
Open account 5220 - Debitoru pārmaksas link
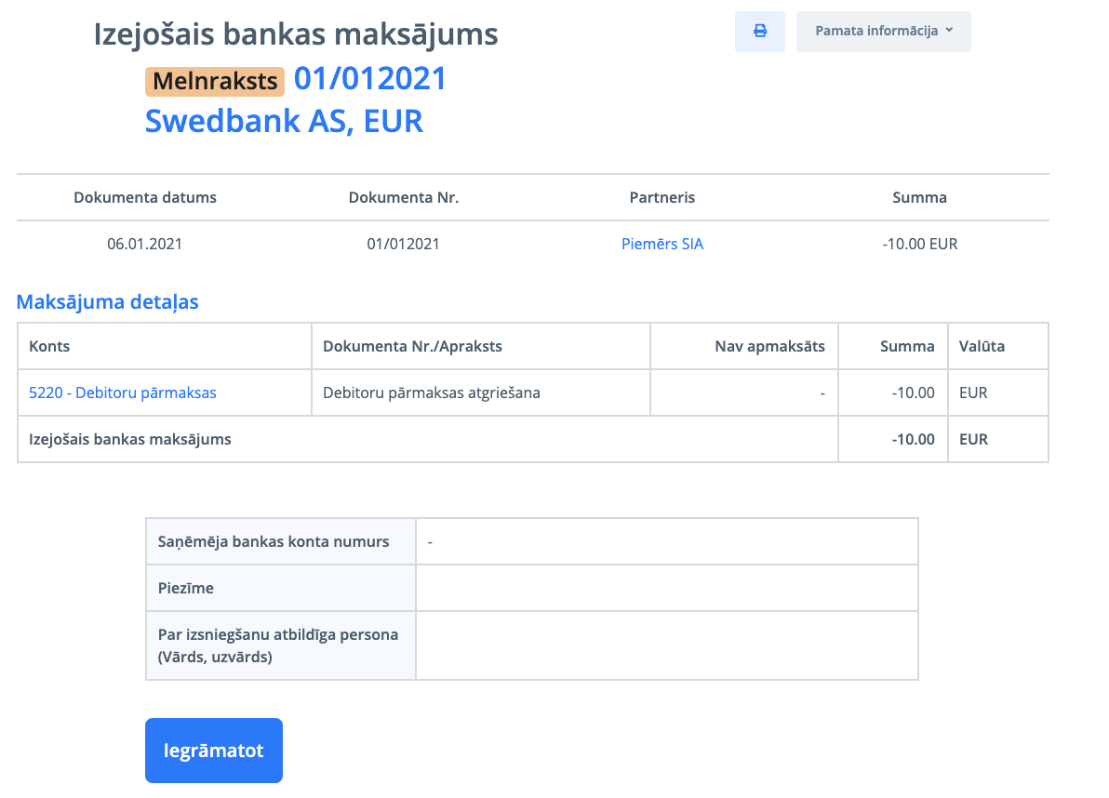pos(123,392)
